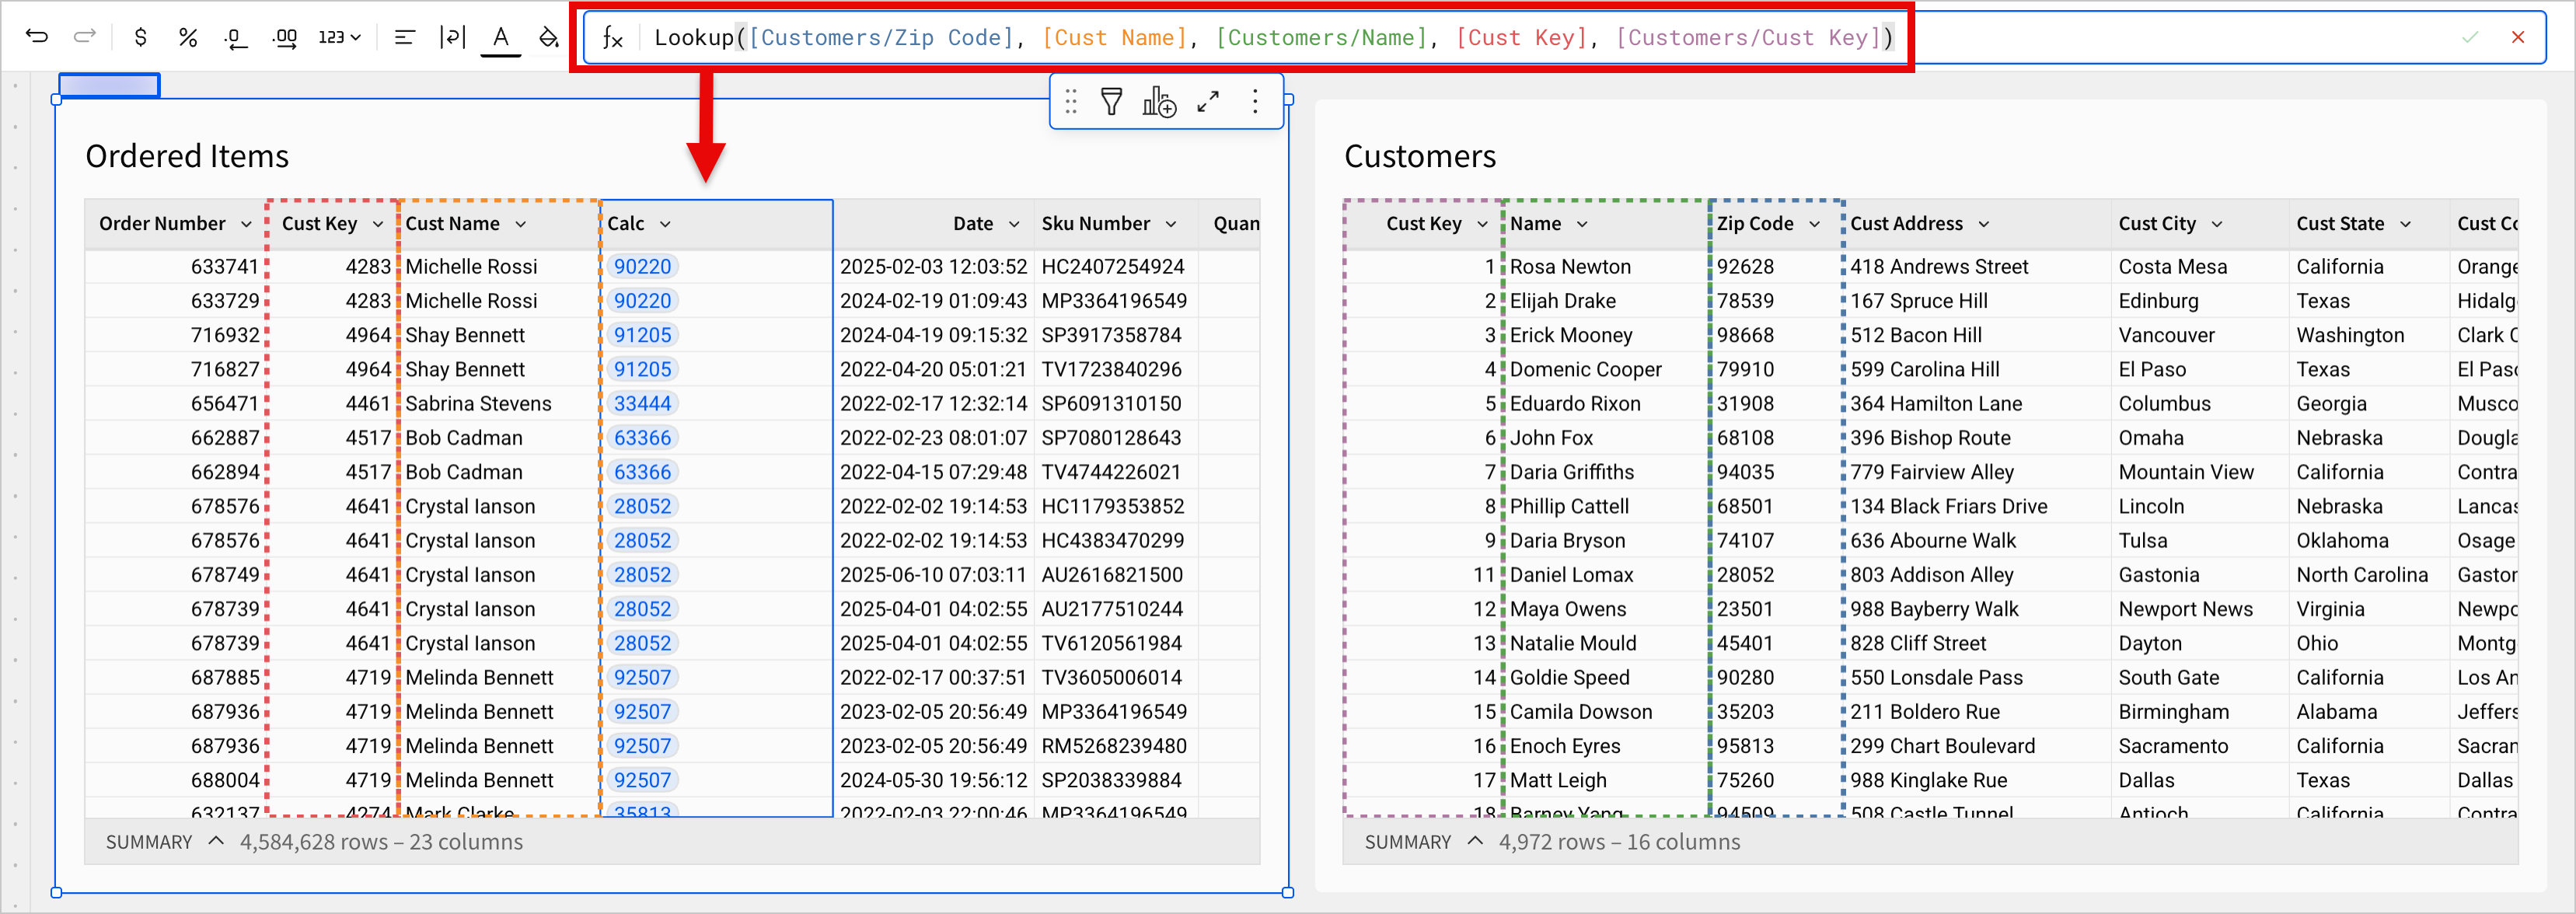This screenshot has height=914, width=2576.
Task: Open the Cust Name column dropdown
Action: 521,224
